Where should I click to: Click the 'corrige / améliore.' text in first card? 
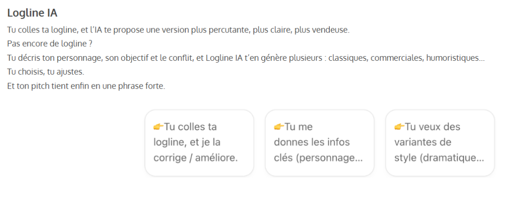click(195, 158)
